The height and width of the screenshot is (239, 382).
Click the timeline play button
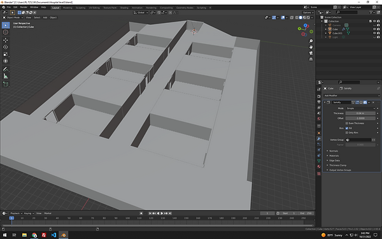point(162,214)
